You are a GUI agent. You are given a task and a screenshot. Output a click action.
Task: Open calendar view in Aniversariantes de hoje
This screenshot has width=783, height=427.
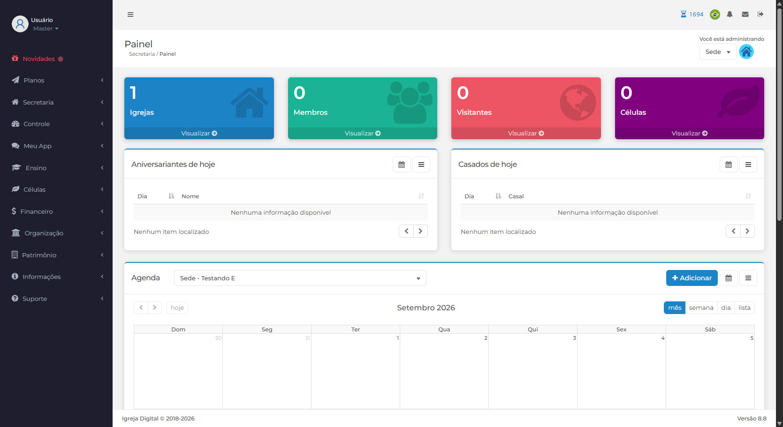(402, 165)
